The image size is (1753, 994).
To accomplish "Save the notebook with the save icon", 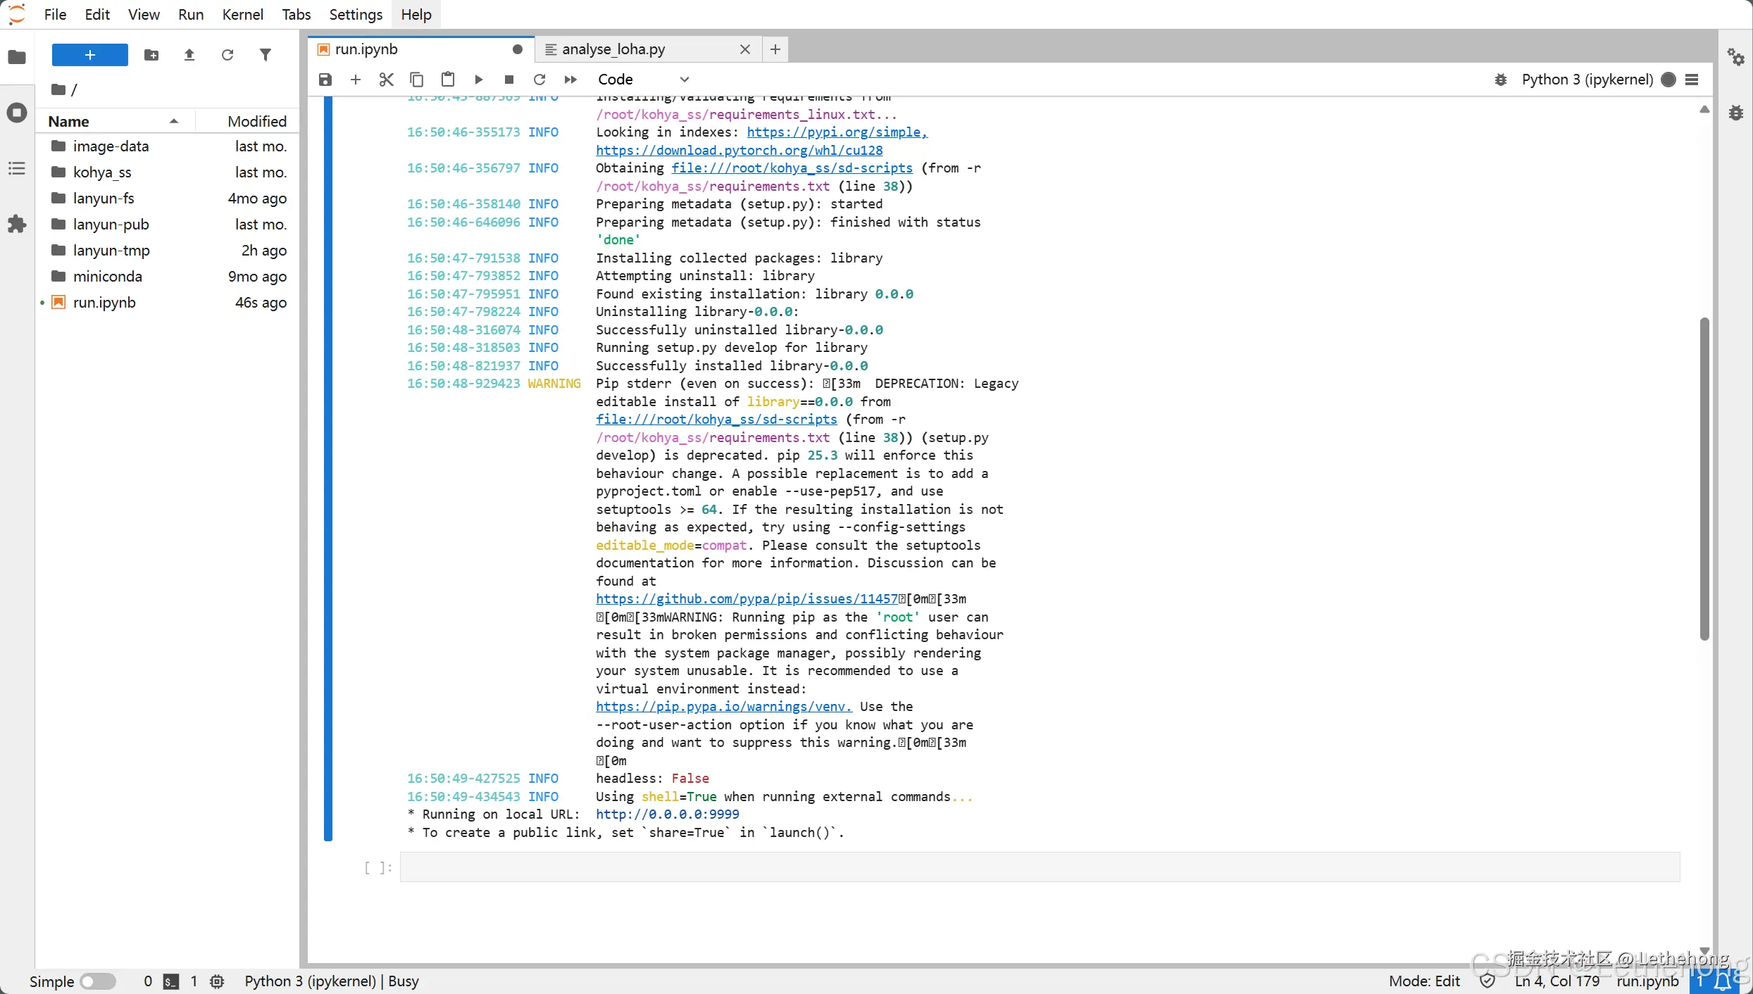I will (325, 80).
